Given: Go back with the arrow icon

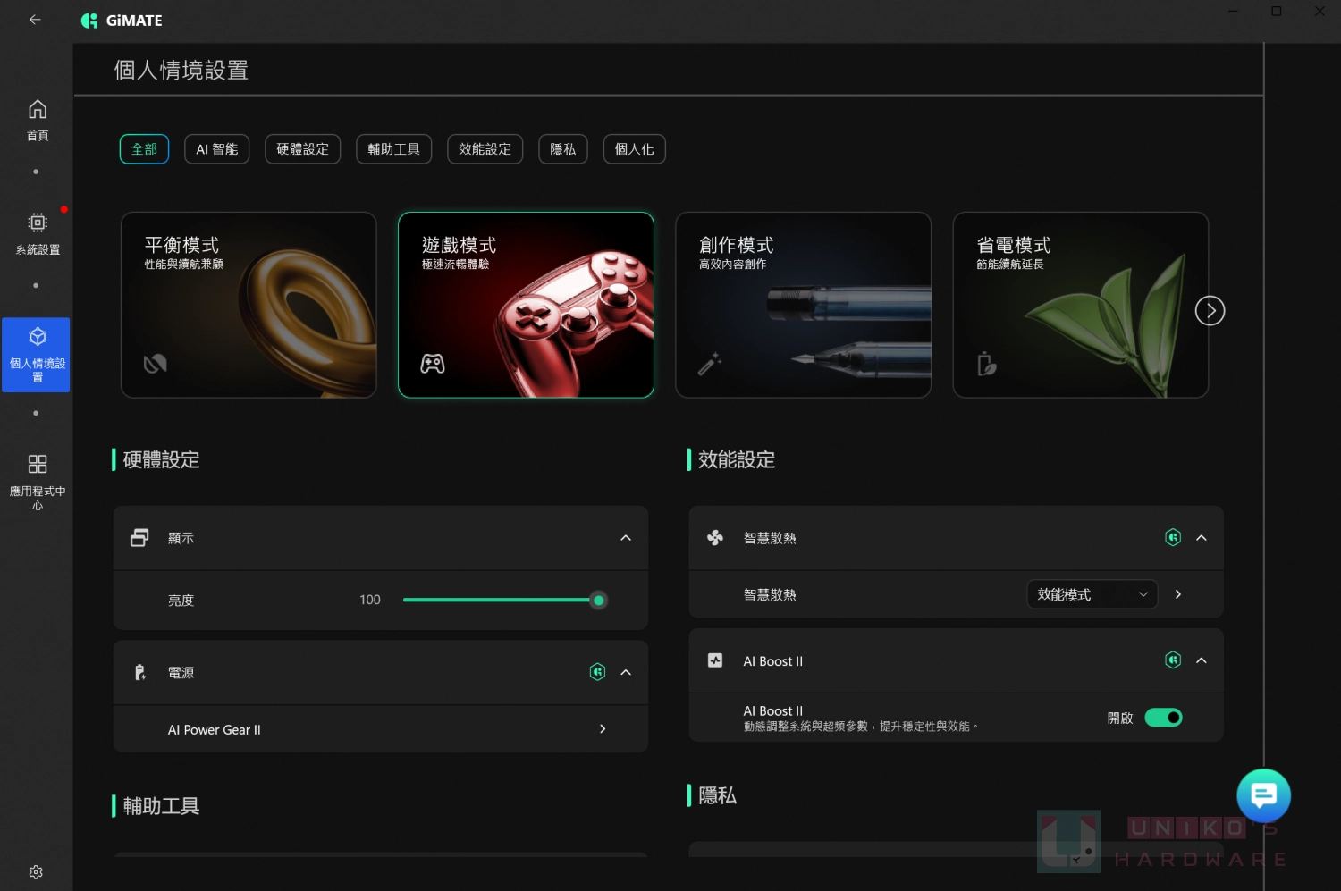Looking at the screenshot, I should pos(35,19).
